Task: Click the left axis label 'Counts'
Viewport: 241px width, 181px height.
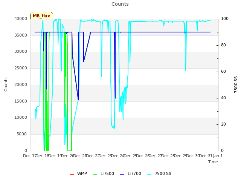Action: point(6,84)
